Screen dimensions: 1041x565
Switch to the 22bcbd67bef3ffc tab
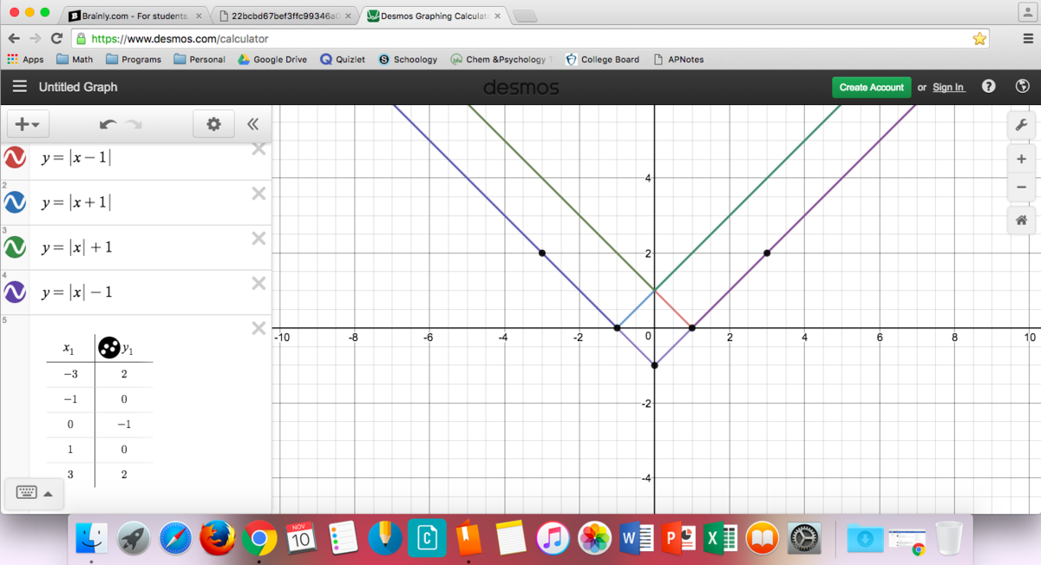285,16
